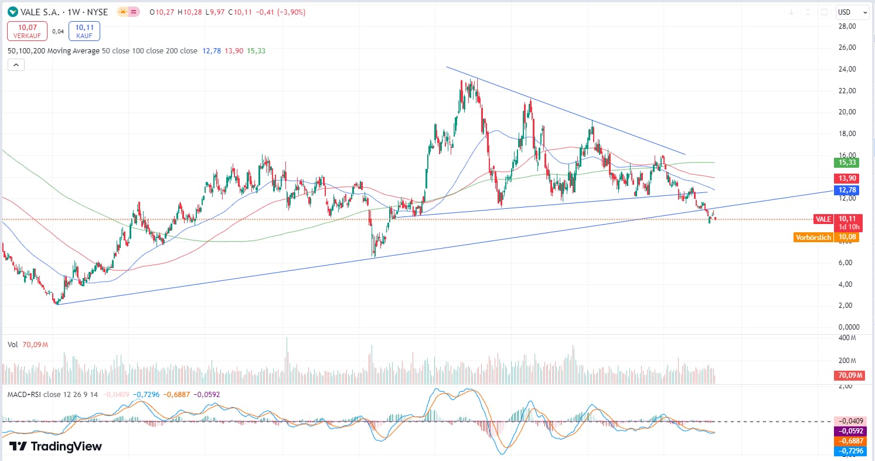Click the pink approximately-equal data status icon
The image size is (875, 461).
(134, 12)
